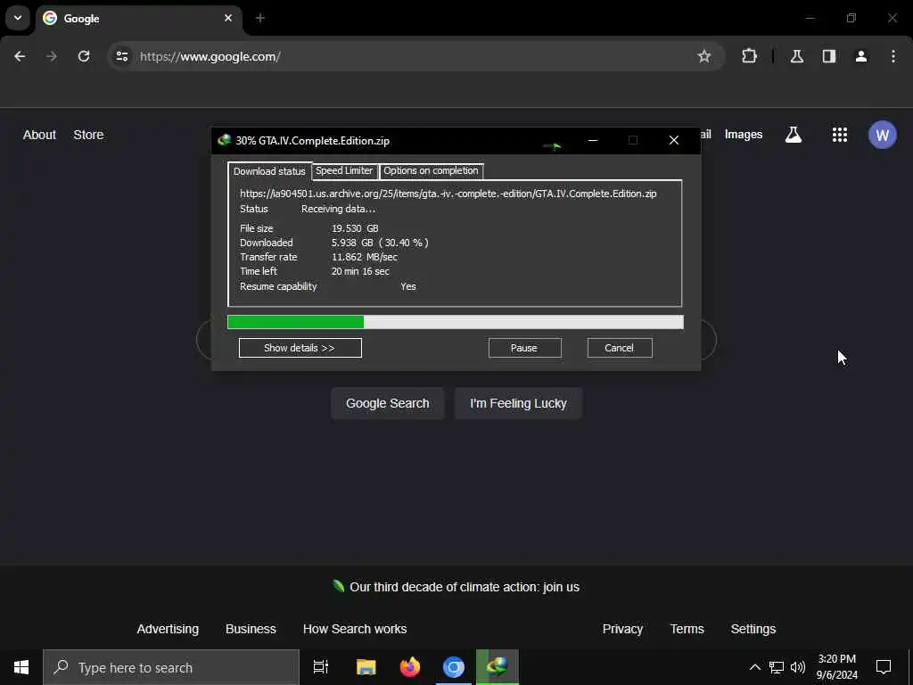Open Task View on taskbar

click(x=321, y=667)
